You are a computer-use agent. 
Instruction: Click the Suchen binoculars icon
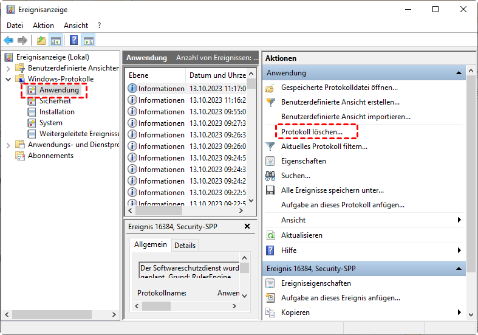270,176
